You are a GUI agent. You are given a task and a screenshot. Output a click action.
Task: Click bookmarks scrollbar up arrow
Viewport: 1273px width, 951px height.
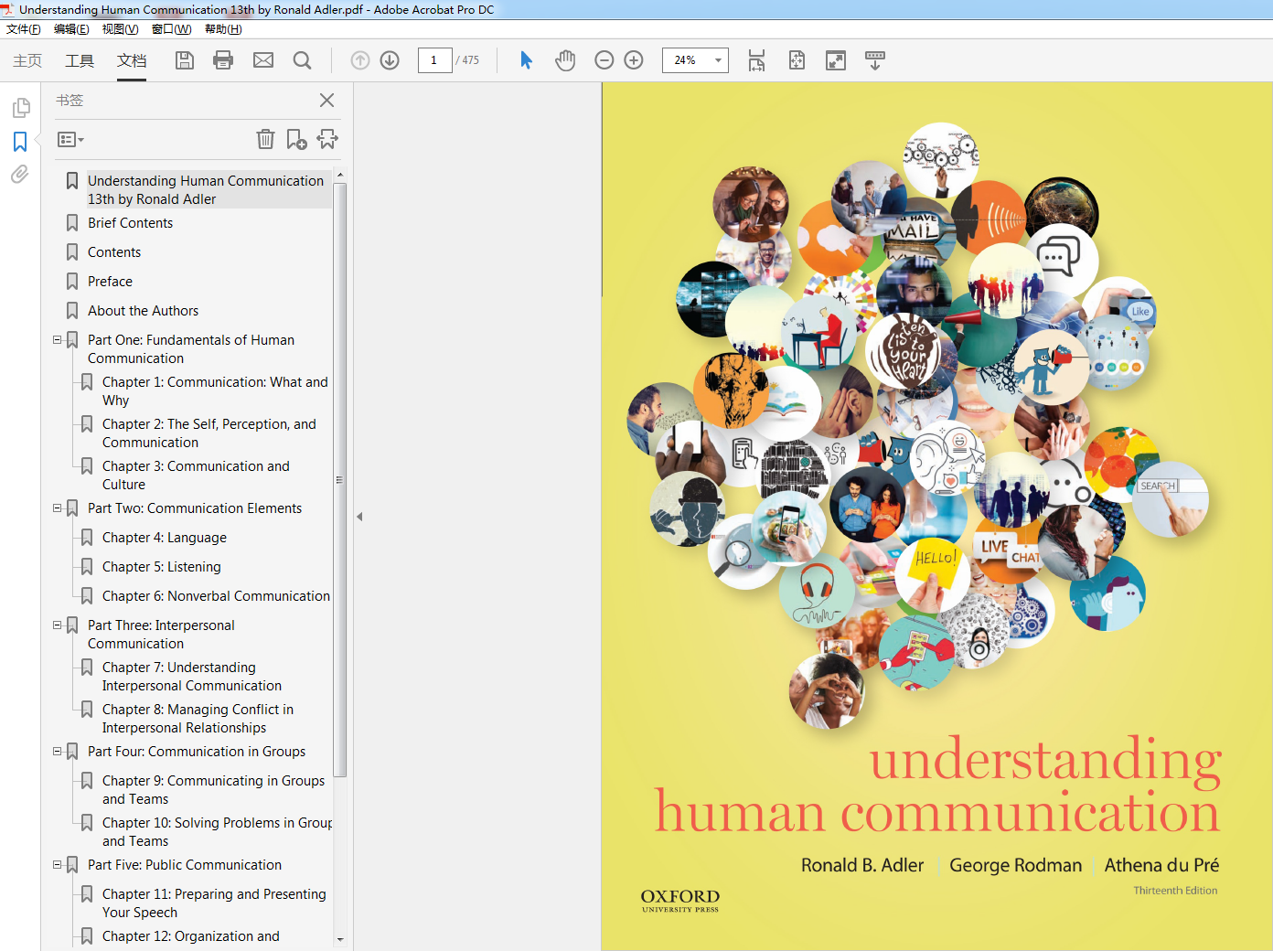(340, 175)
